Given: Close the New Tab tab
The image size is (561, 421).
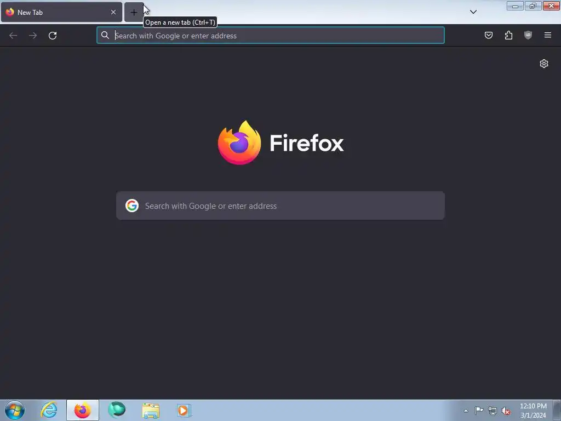Looking at the screenshot, I should tap(113, 12).
